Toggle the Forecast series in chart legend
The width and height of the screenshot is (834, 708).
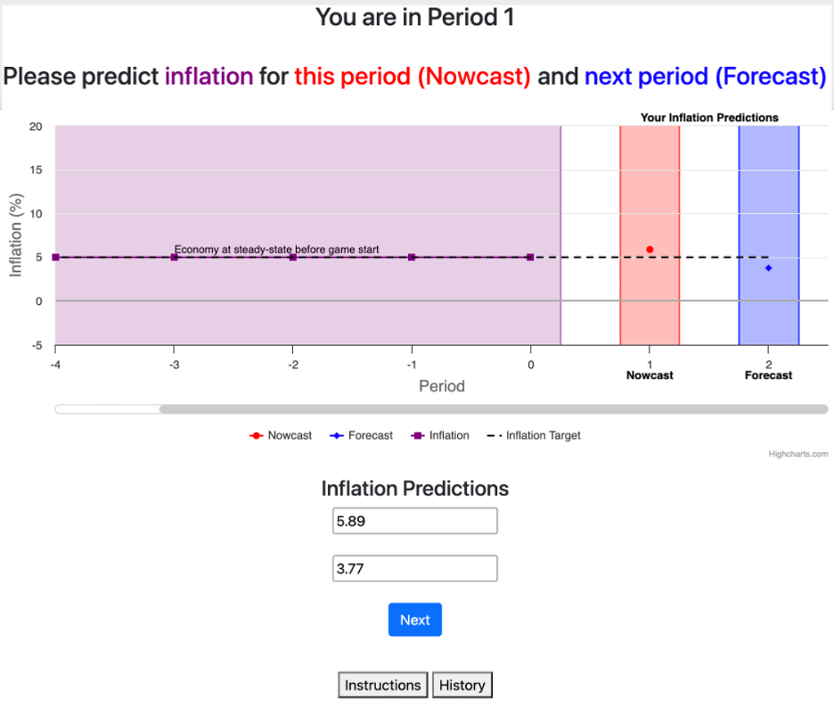point(362,435)
